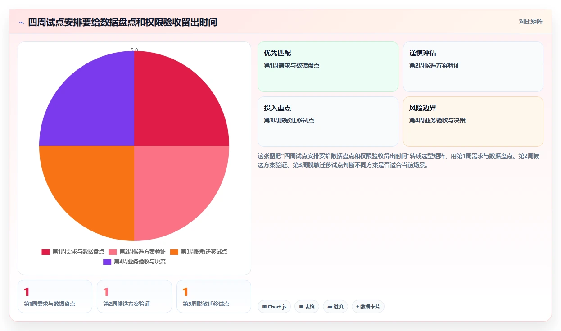Open the 风险边界 card

pyautogui.click(x=473, y=122)
